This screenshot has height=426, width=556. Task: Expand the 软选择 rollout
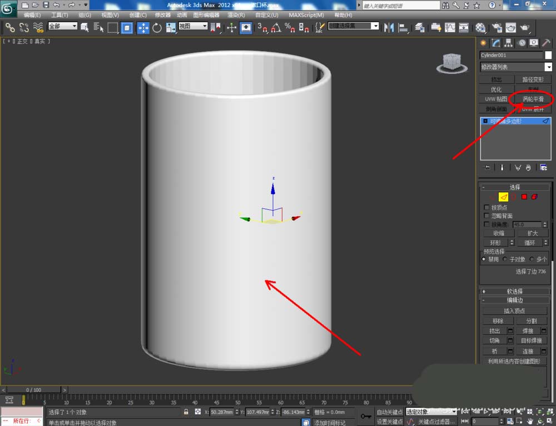pyautogui.click(x=514, y=291)
